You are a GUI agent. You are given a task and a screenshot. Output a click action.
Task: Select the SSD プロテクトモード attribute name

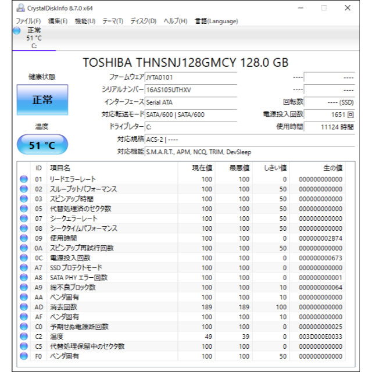click(x=76, y=268)
